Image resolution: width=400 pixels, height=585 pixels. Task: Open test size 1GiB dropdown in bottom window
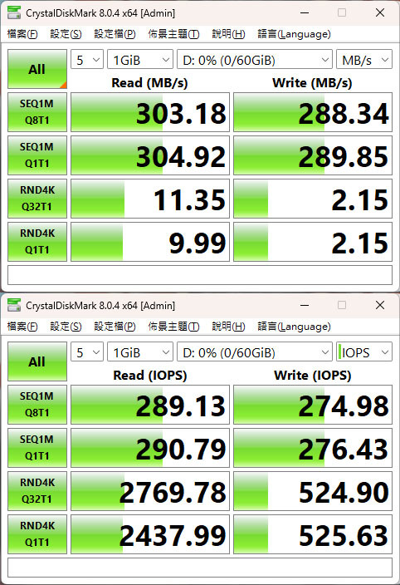[x=140, y=352]
